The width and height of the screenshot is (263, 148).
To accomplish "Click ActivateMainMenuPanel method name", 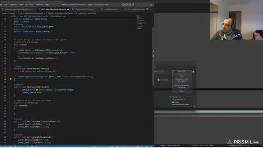I will coord(38,137).
